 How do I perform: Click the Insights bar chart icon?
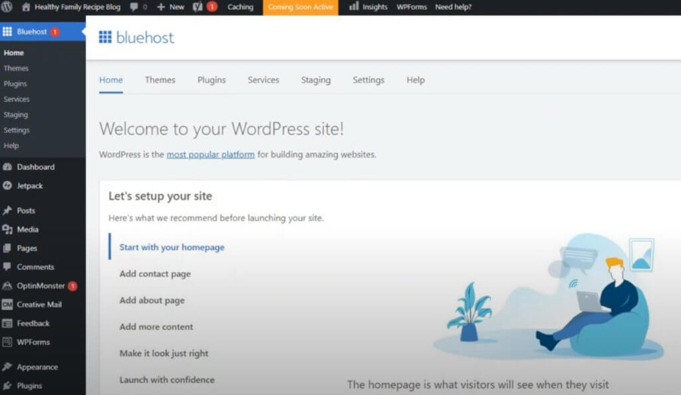point(354,6)
